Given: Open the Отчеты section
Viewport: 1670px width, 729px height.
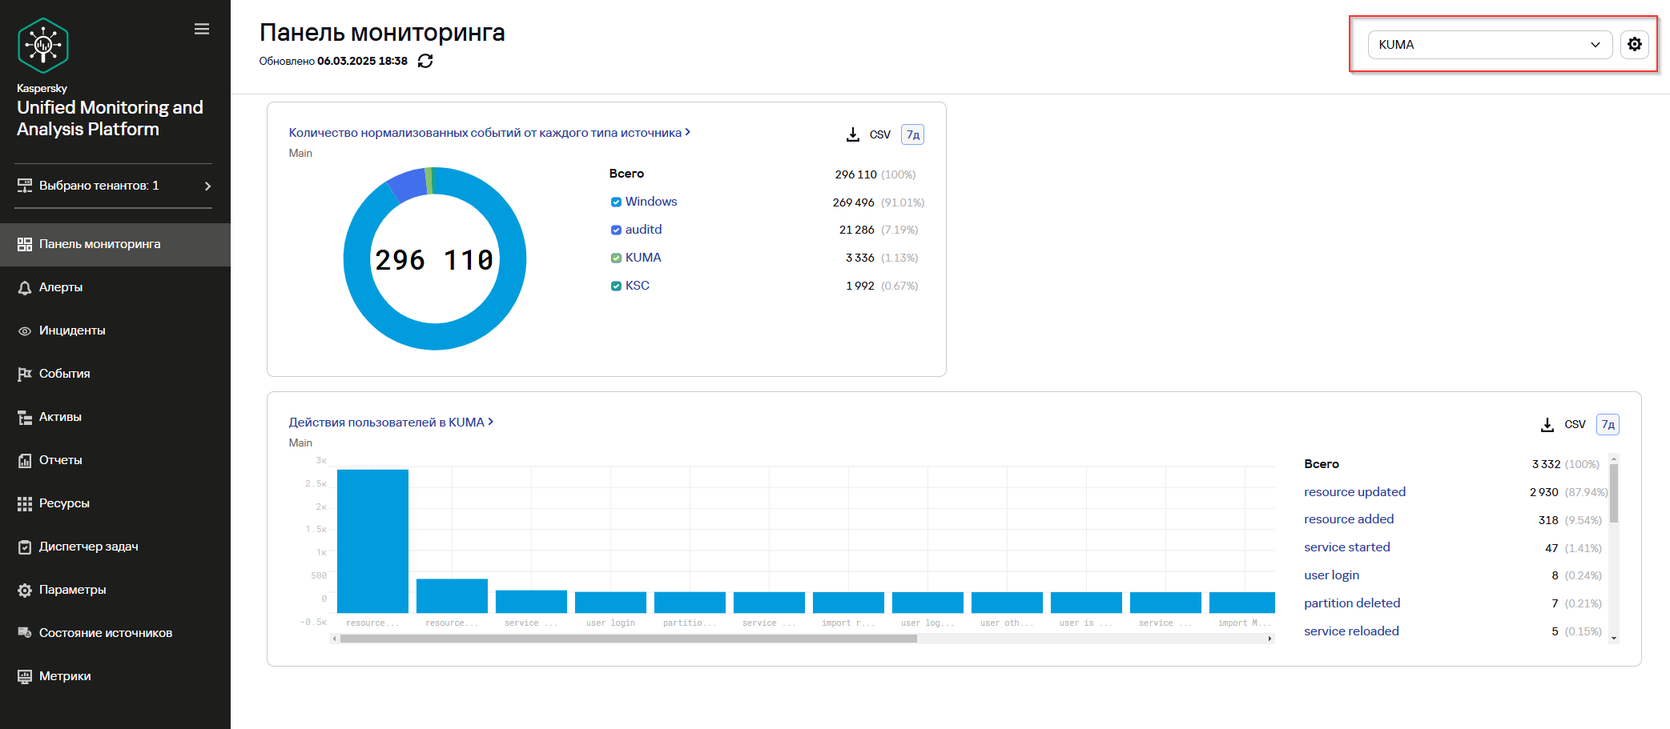Looking at the screenshot, I should (x=115, y=460).
